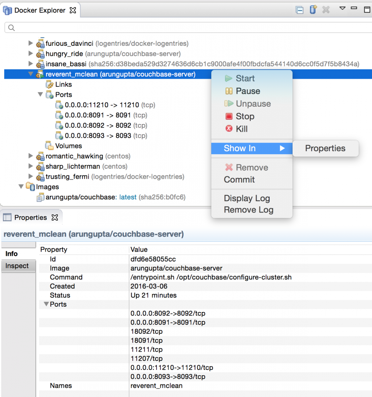The width and height of the screenshot is (372, 397).
Task: Click the arungupta/couchbase image icon
Action: 40,197
